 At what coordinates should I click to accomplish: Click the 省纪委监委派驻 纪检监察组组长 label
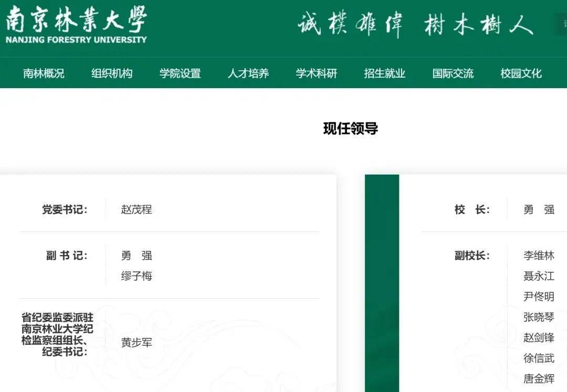[57, 335]
